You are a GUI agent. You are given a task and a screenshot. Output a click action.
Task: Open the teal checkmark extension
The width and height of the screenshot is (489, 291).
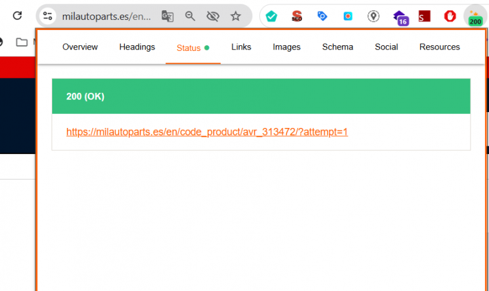coord(271,16)
